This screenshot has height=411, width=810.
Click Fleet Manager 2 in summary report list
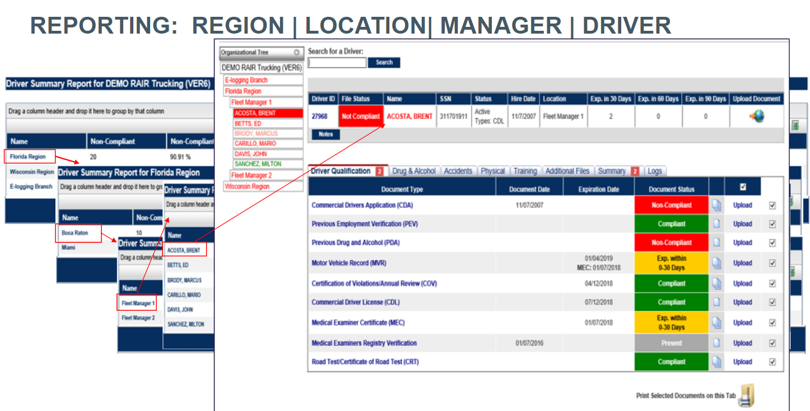click(x=138, y=318)
